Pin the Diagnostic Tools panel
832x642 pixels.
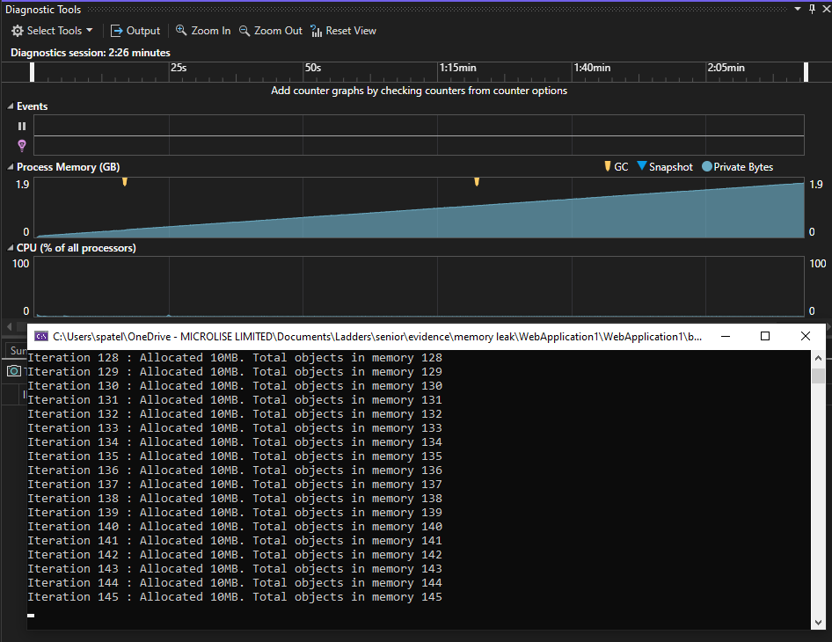tap(810, 9)
